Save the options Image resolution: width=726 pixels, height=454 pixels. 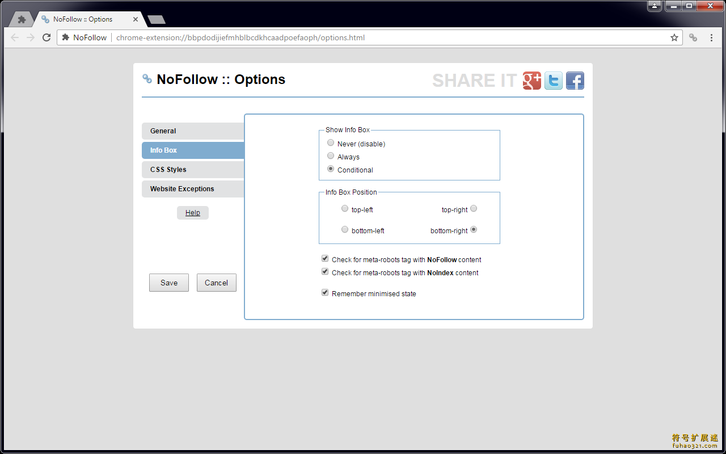coord(169,283)
